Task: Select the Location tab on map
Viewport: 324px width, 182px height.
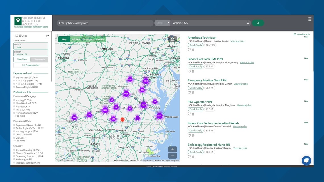Action: pyautogui.click(x=100, y=39)
